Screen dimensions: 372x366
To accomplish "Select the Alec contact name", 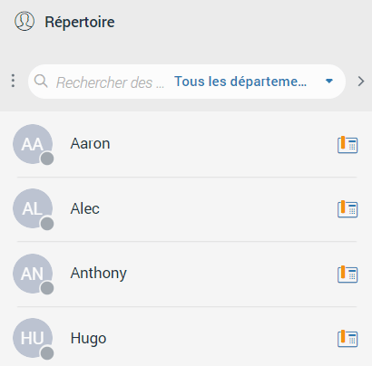I will click(x=85, y=208).
